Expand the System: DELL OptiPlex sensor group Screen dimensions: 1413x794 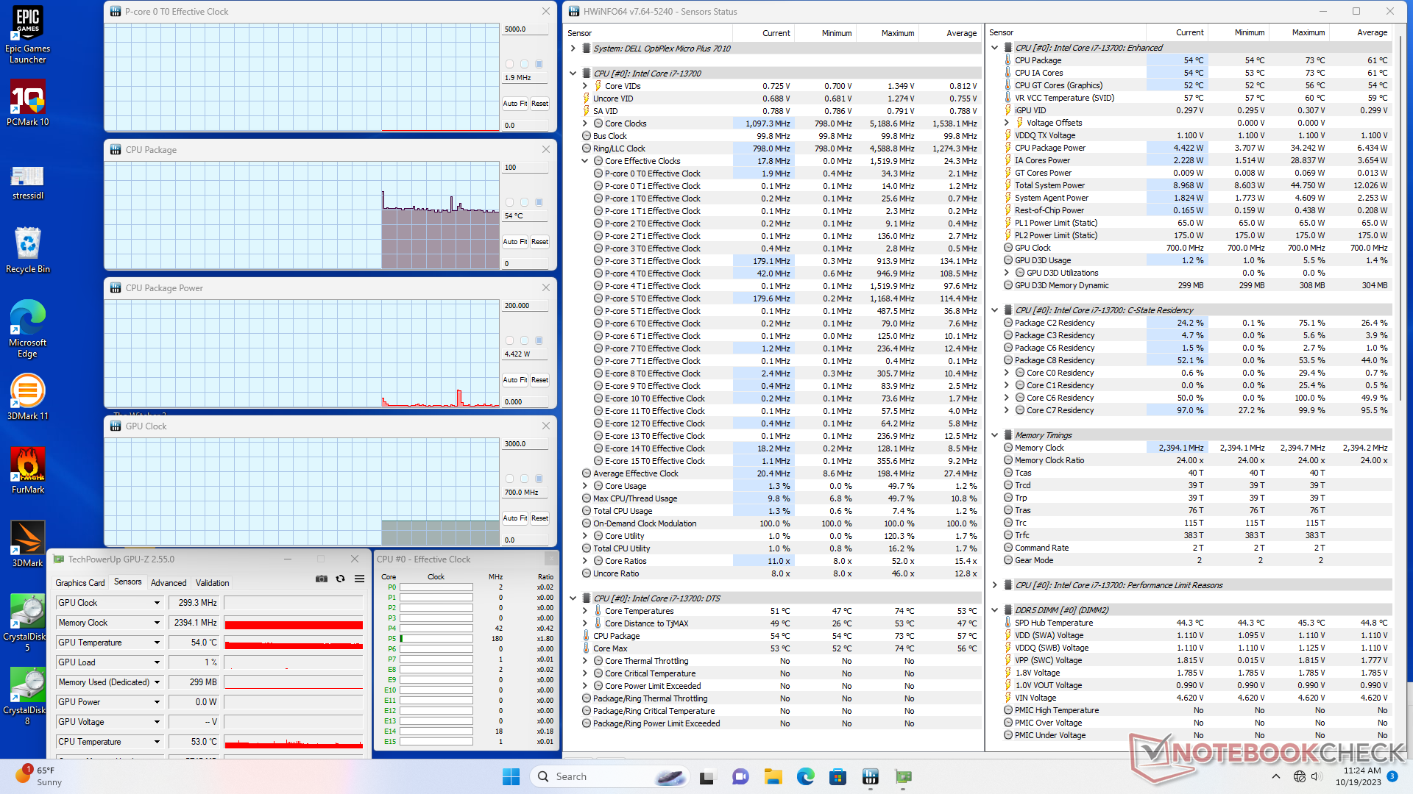(573, 49)
